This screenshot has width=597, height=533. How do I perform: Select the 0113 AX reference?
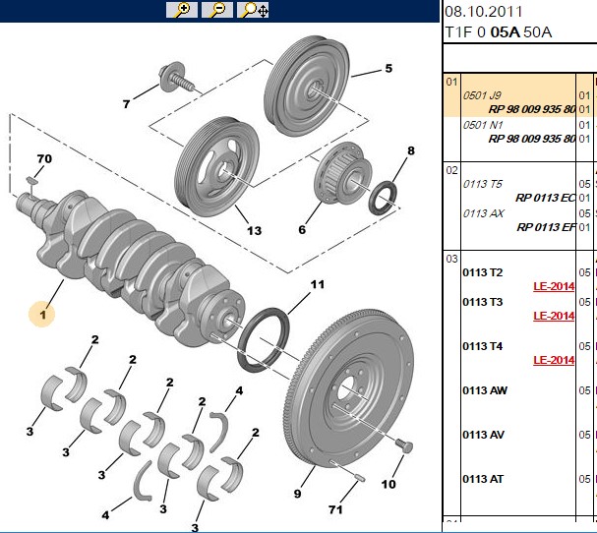[484, 213]
